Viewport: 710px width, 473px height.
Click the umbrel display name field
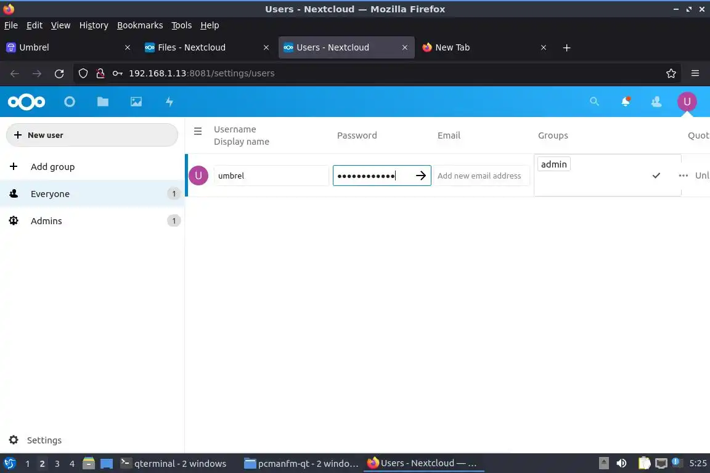(271, 176)
